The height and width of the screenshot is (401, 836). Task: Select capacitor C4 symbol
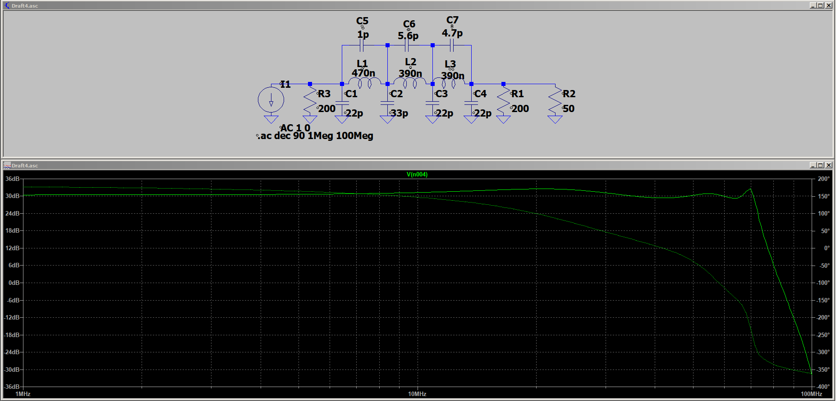[x=471, y=104]
